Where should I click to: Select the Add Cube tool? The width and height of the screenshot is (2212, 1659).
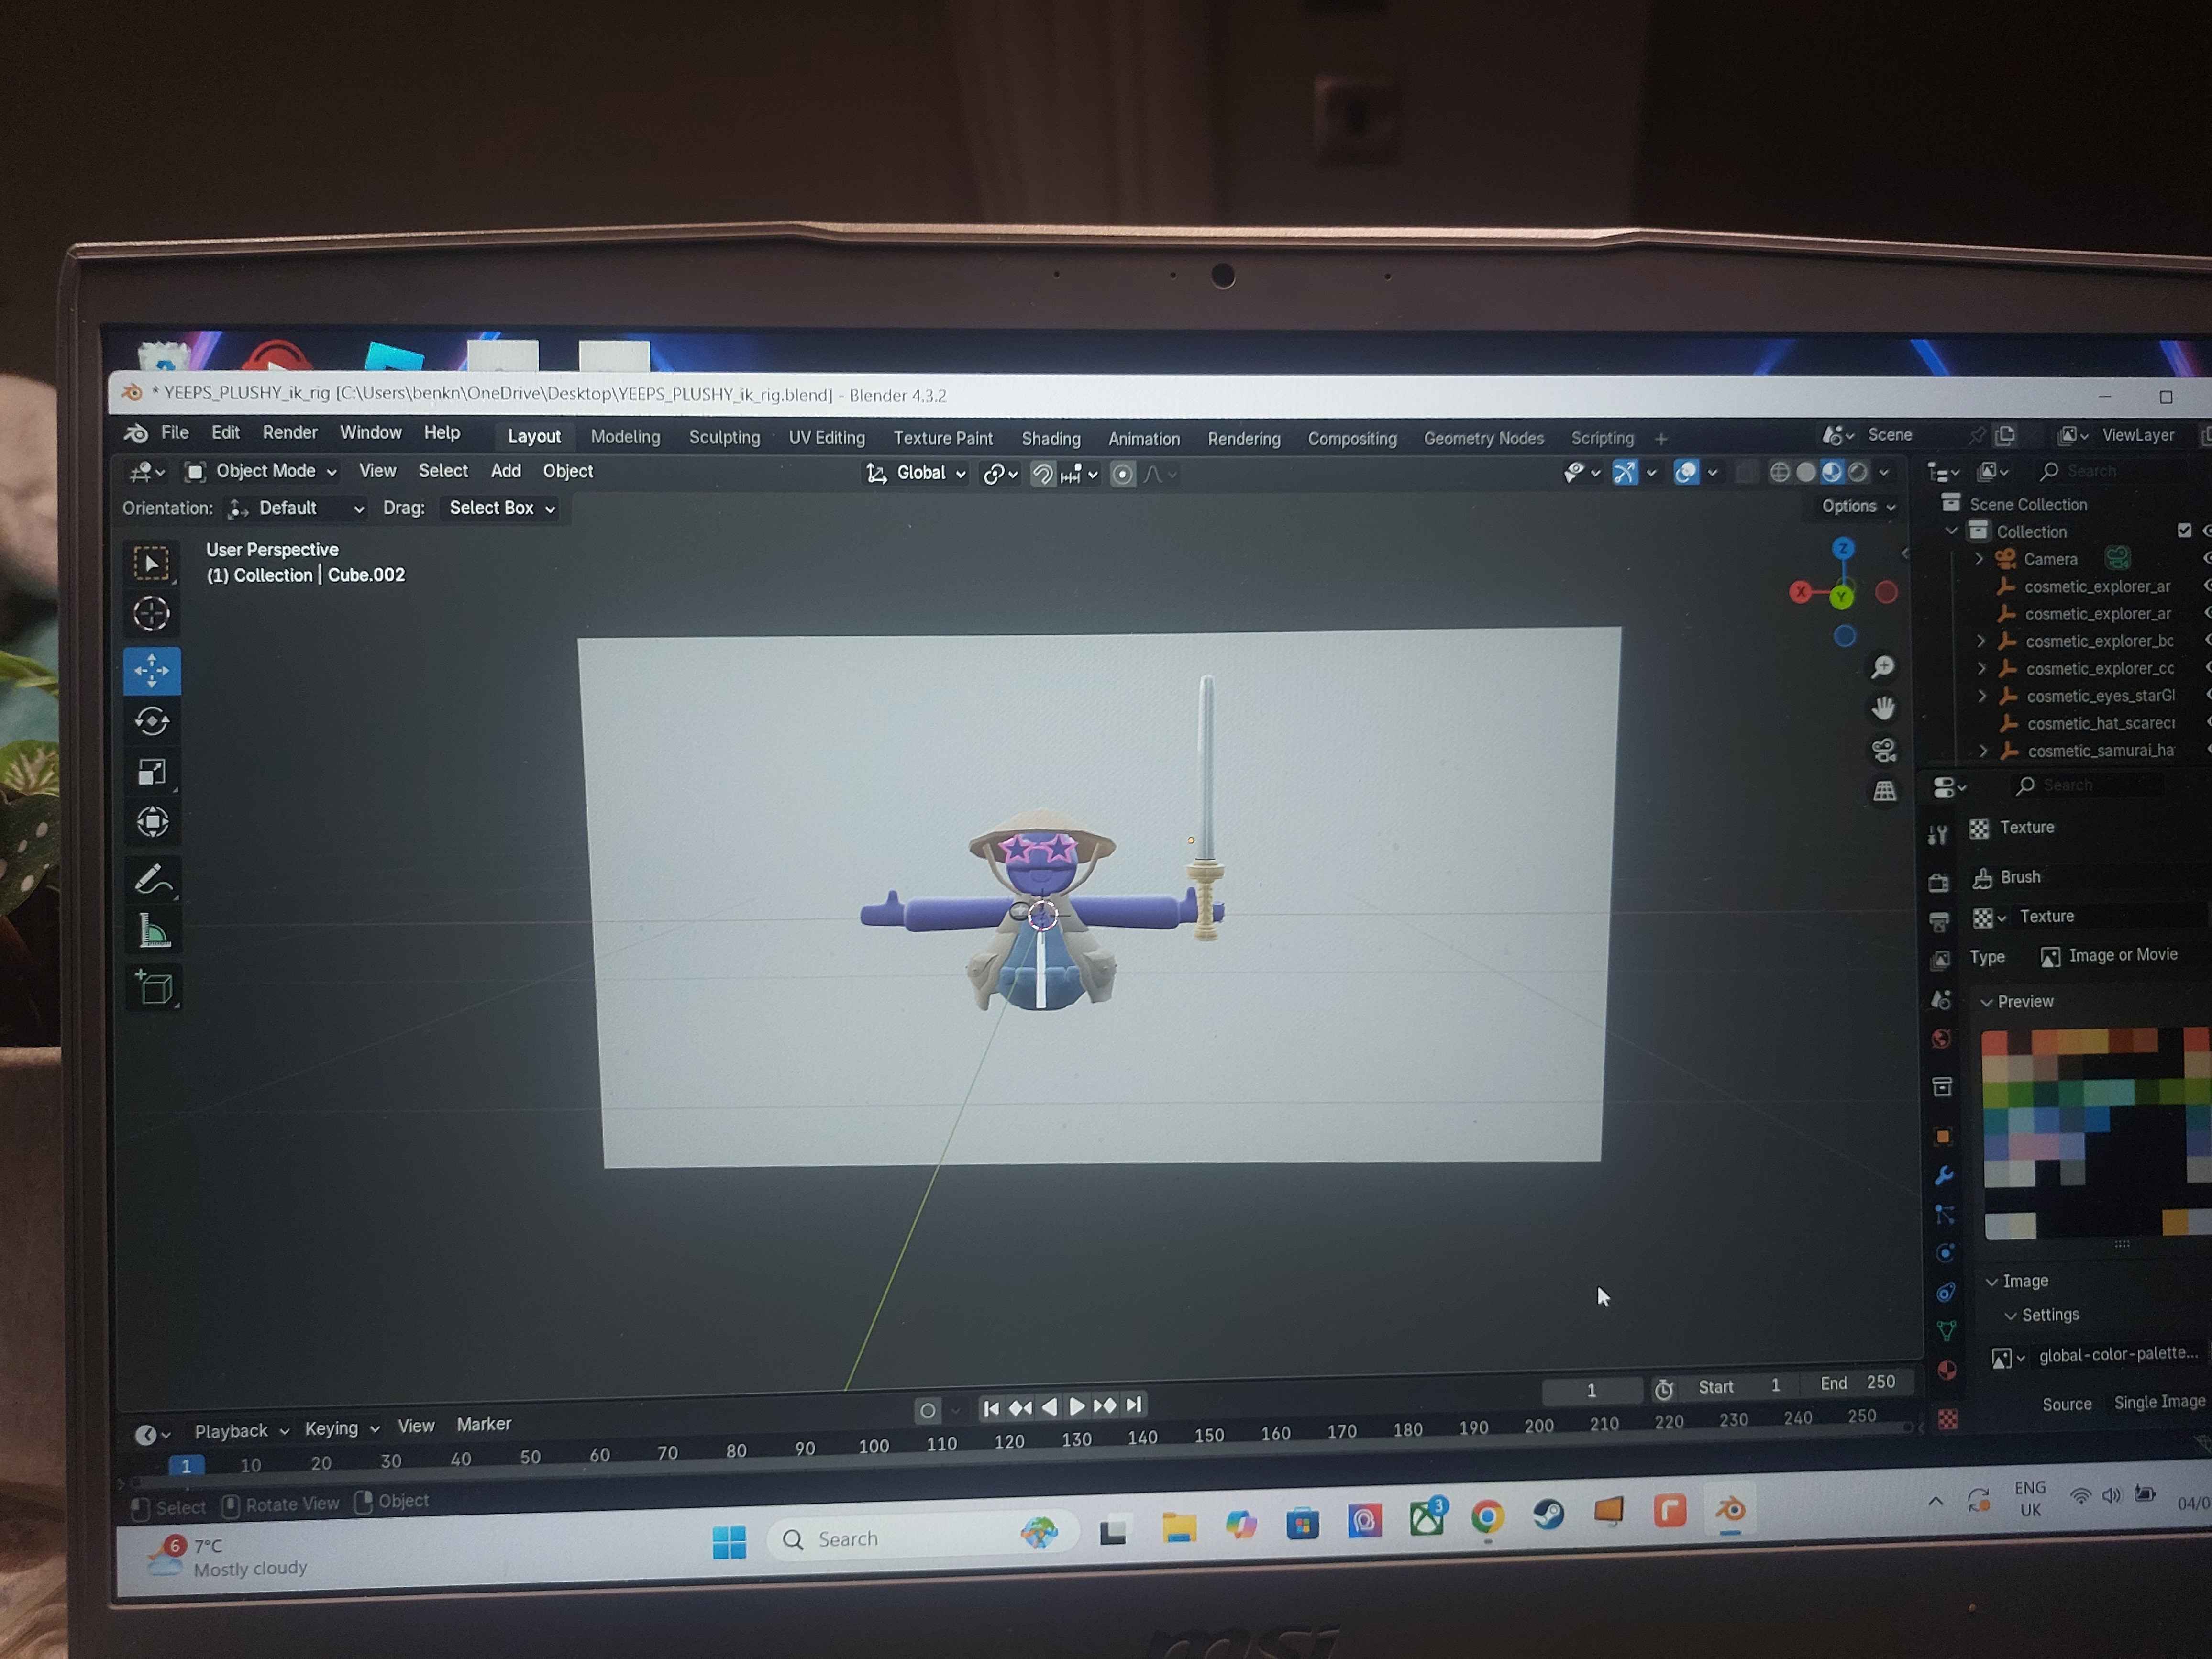[x=154, y=988]
